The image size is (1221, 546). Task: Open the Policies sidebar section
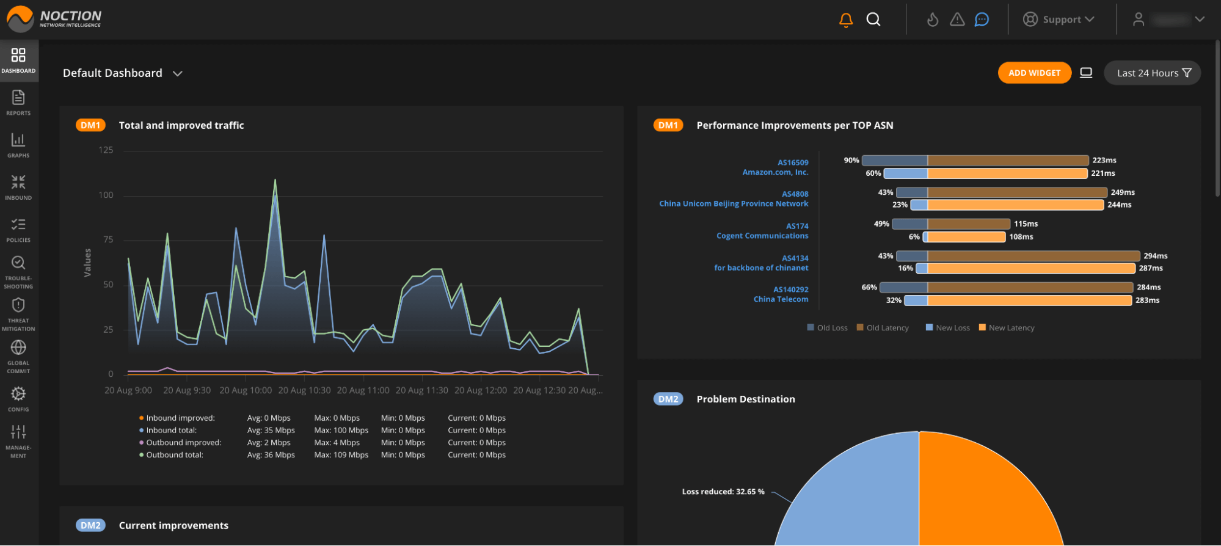click(x=19, y=230)
